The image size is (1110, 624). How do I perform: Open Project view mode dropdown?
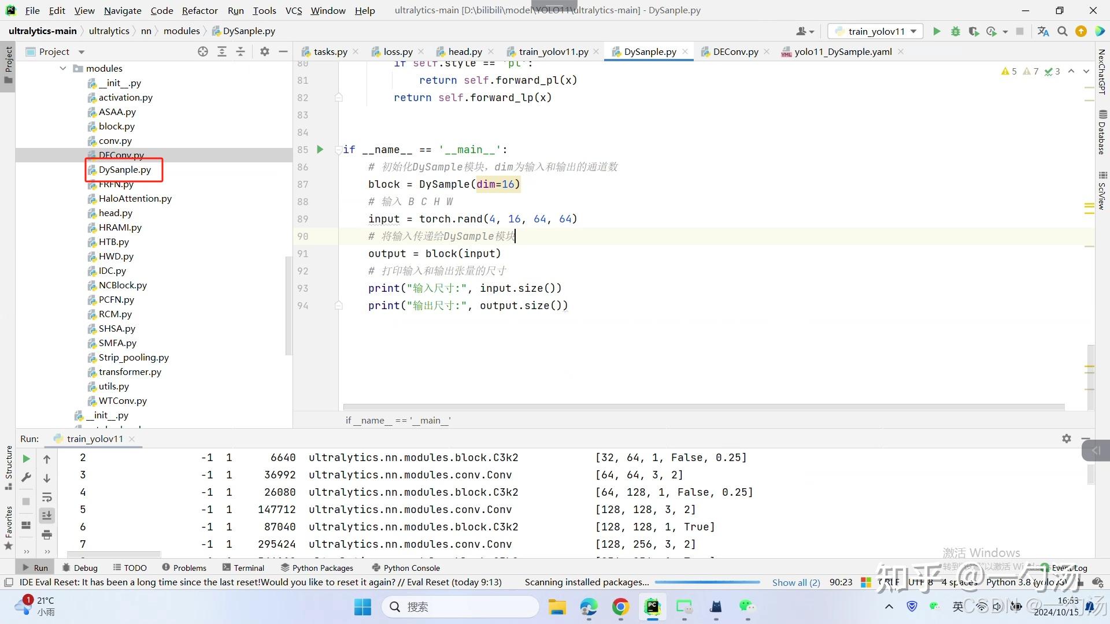coord(81,52)
